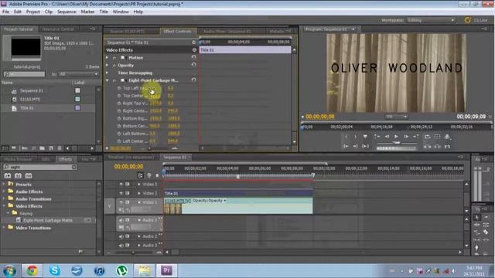
Task: Click the Effects panel search field
Action: pos(40,167)
